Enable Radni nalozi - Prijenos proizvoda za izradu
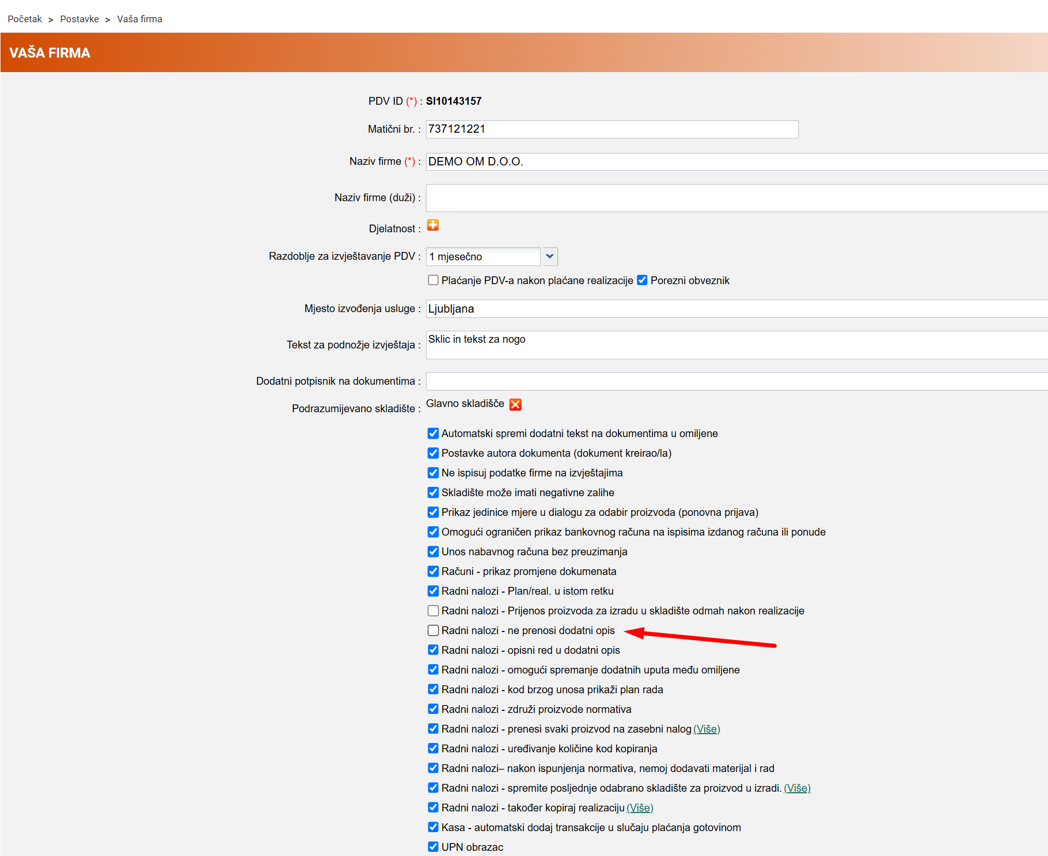This screenshot has width=1048, height=856. (433, 611)
